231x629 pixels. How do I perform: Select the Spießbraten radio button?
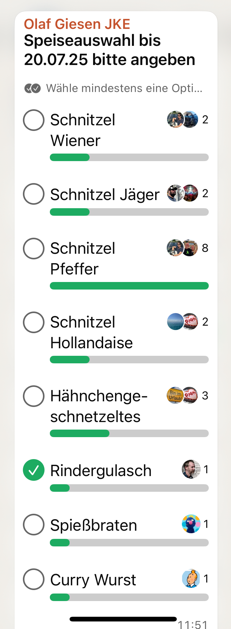pyautogui.click(x=34, y=524)
